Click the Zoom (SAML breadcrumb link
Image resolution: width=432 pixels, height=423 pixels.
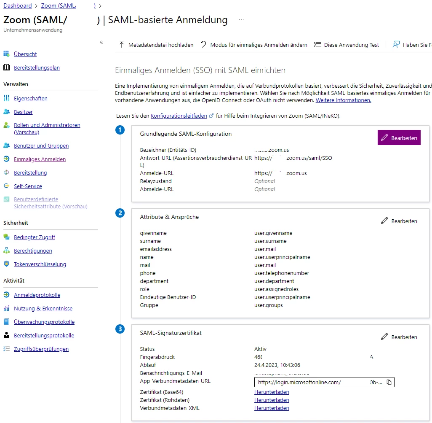click(59, 5)
